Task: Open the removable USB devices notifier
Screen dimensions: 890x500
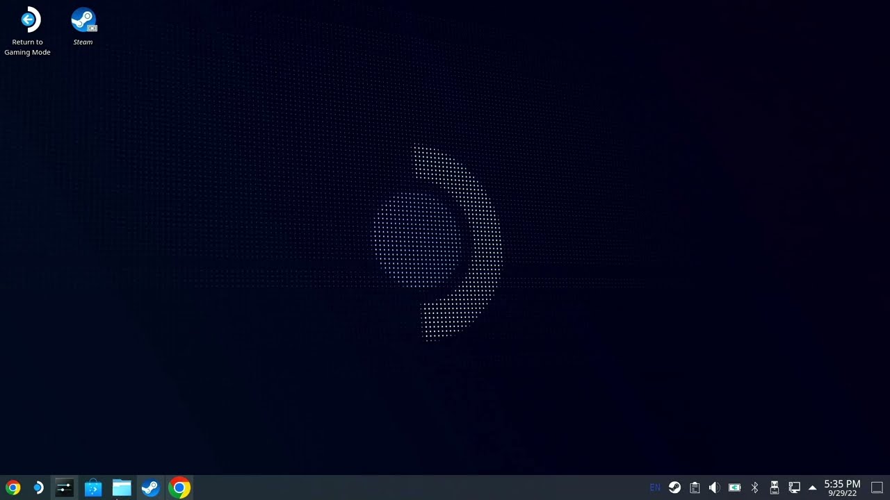Action: [x=774, y=487]
